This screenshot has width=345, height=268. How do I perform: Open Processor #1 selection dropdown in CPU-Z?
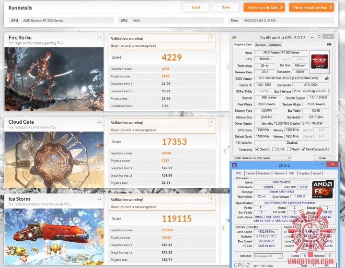(268, 256)
